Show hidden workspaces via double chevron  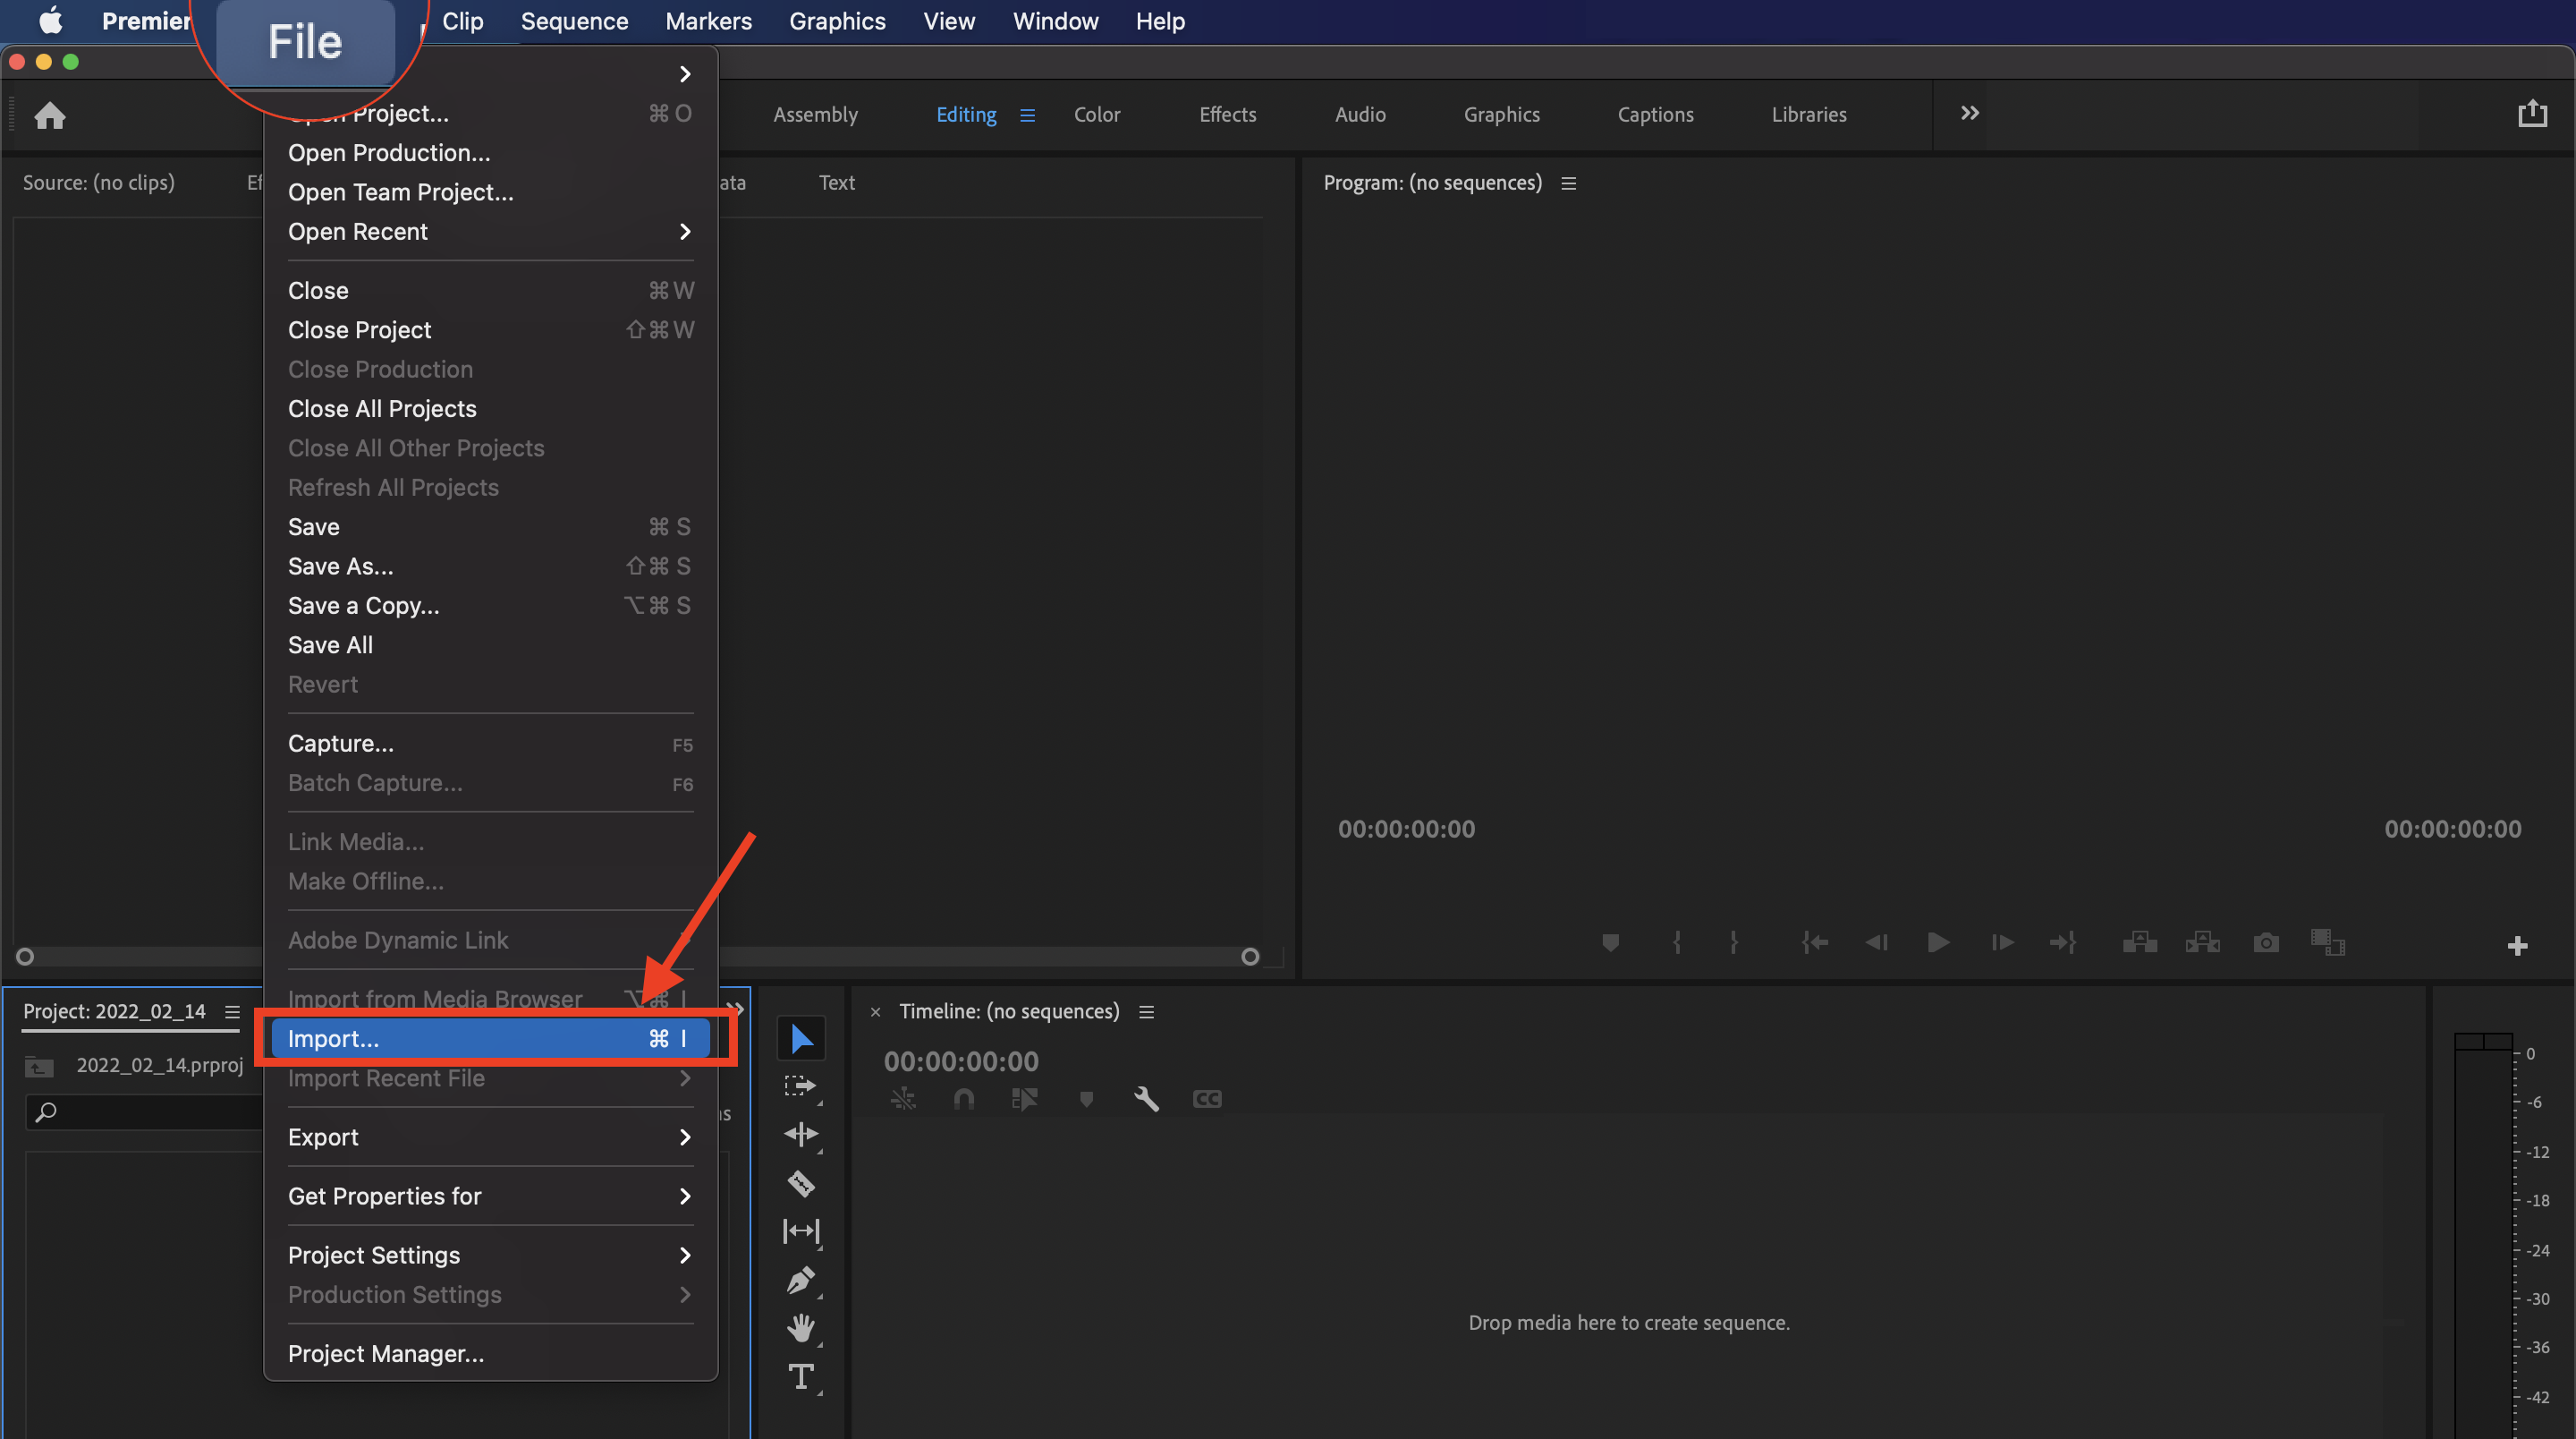(x=1969, y=113)
